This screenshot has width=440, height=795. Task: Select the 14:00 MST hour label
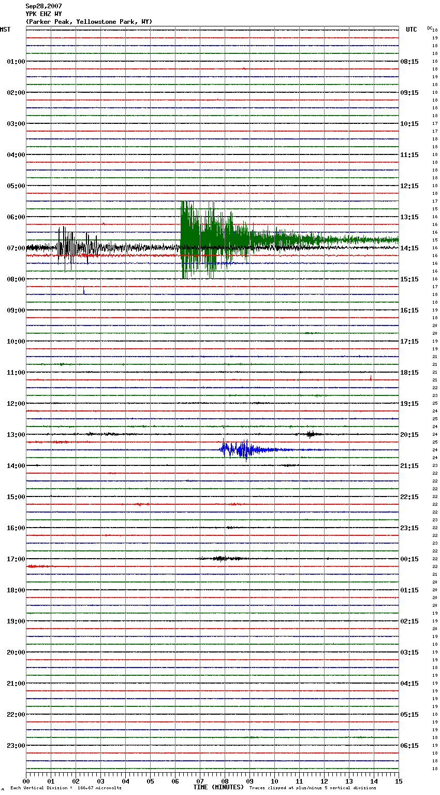click(x=16, y=466)
